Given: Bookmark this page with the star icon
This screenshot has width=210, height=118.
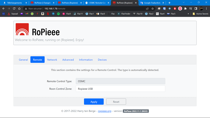Looking at the screenshot, I should 152,9.
